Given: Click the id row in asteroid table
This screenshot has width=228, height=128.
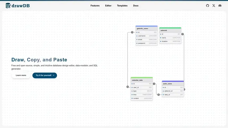Looking at the screenshot, I should point(170,34).
